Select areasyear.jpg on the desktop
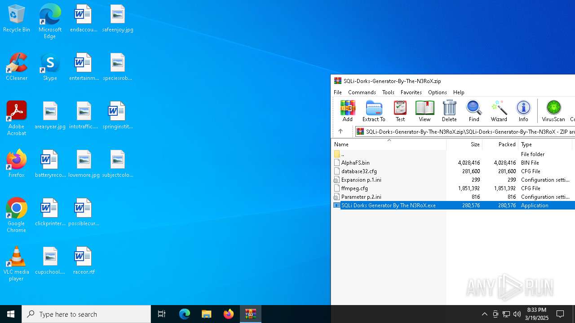 point(50,115)
